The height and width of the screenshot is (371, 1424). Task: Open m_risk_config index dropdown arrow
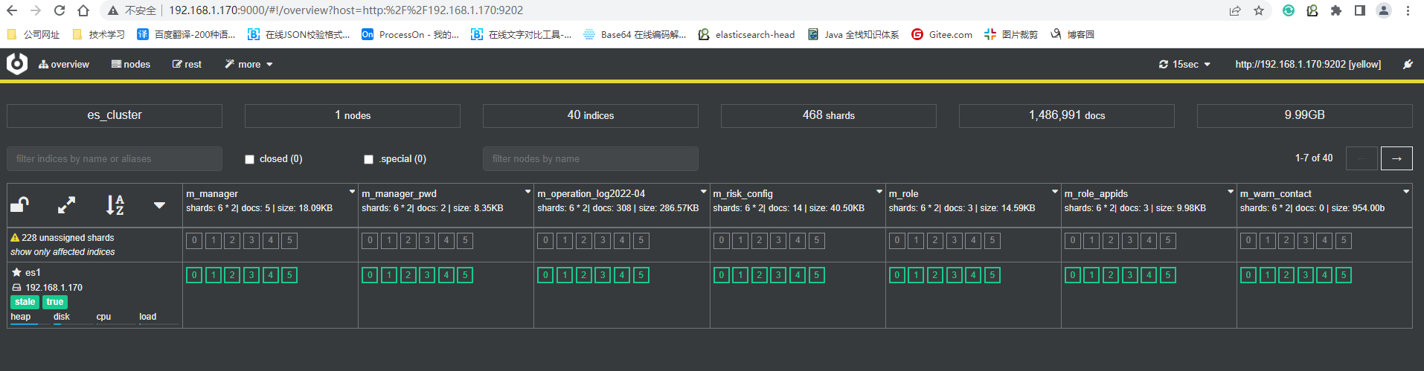point(879,192)
